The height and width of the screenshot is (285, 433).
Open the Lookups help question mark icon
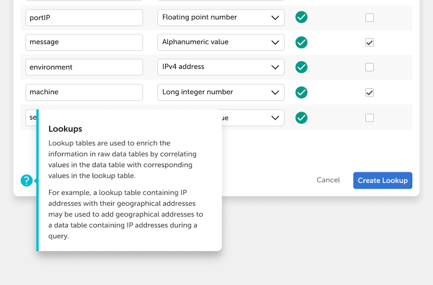coord(27,180)
